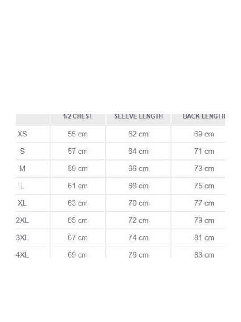Click the 2XL size row label

click(22, 220)
